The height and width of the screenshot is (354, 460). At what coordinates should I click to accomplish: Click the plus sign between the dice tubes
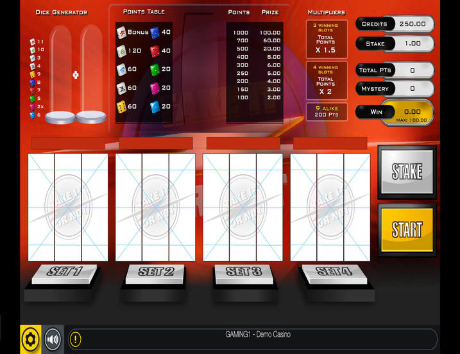tap(76, 75)
